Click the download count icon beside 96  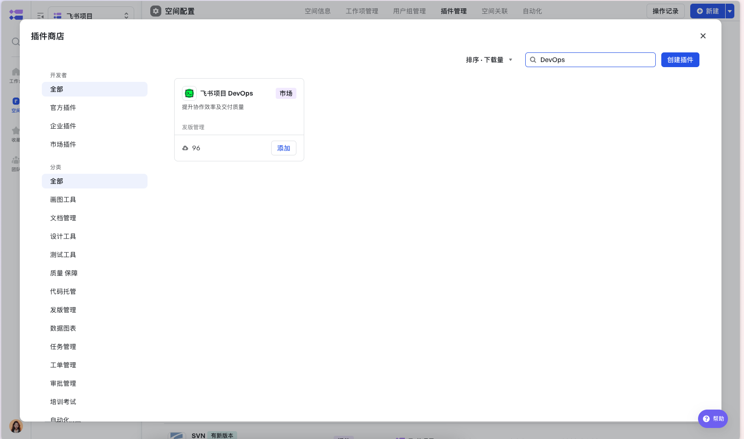tap(185, 148)
